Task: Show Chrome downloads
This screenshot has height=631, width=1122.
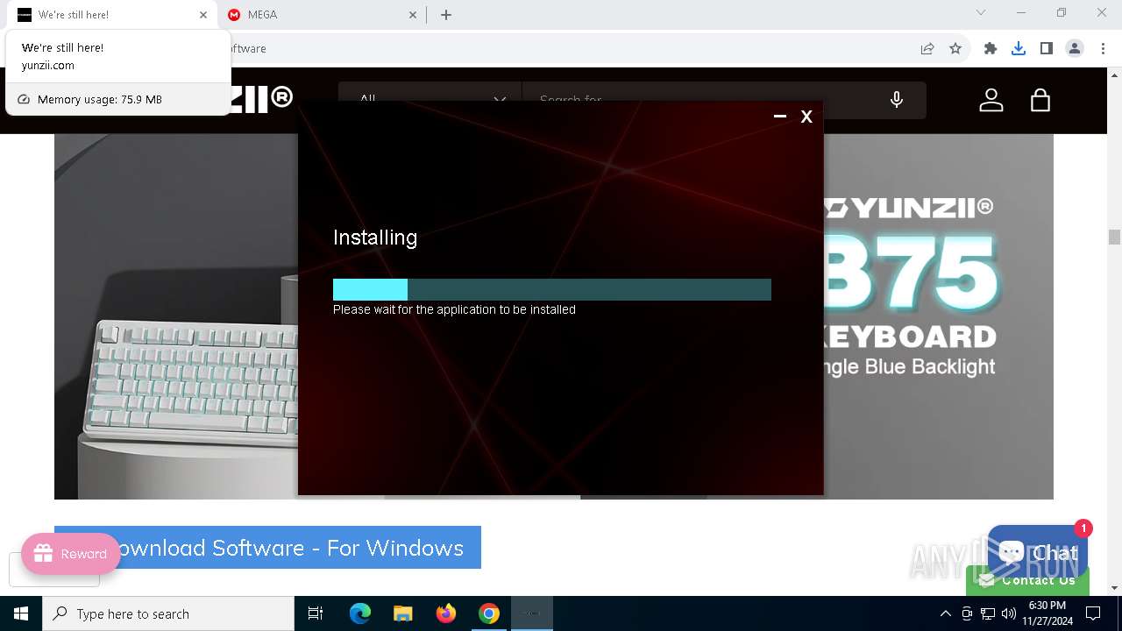Action: (x=1019, y=49)
